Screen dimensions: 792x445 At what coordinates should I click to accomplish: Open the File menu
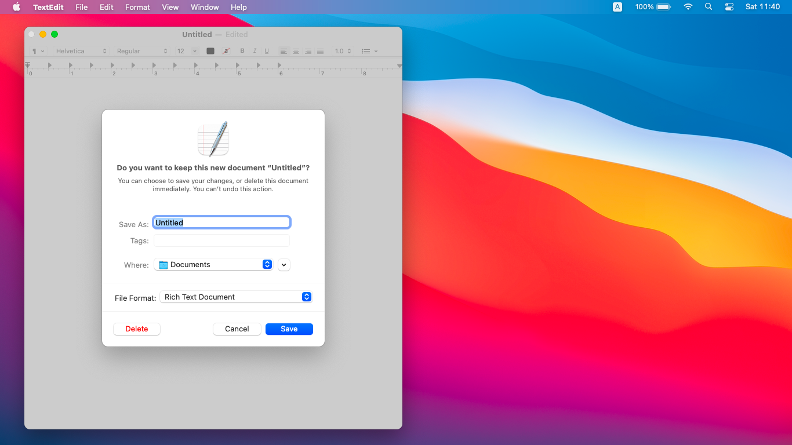point(82,7)
